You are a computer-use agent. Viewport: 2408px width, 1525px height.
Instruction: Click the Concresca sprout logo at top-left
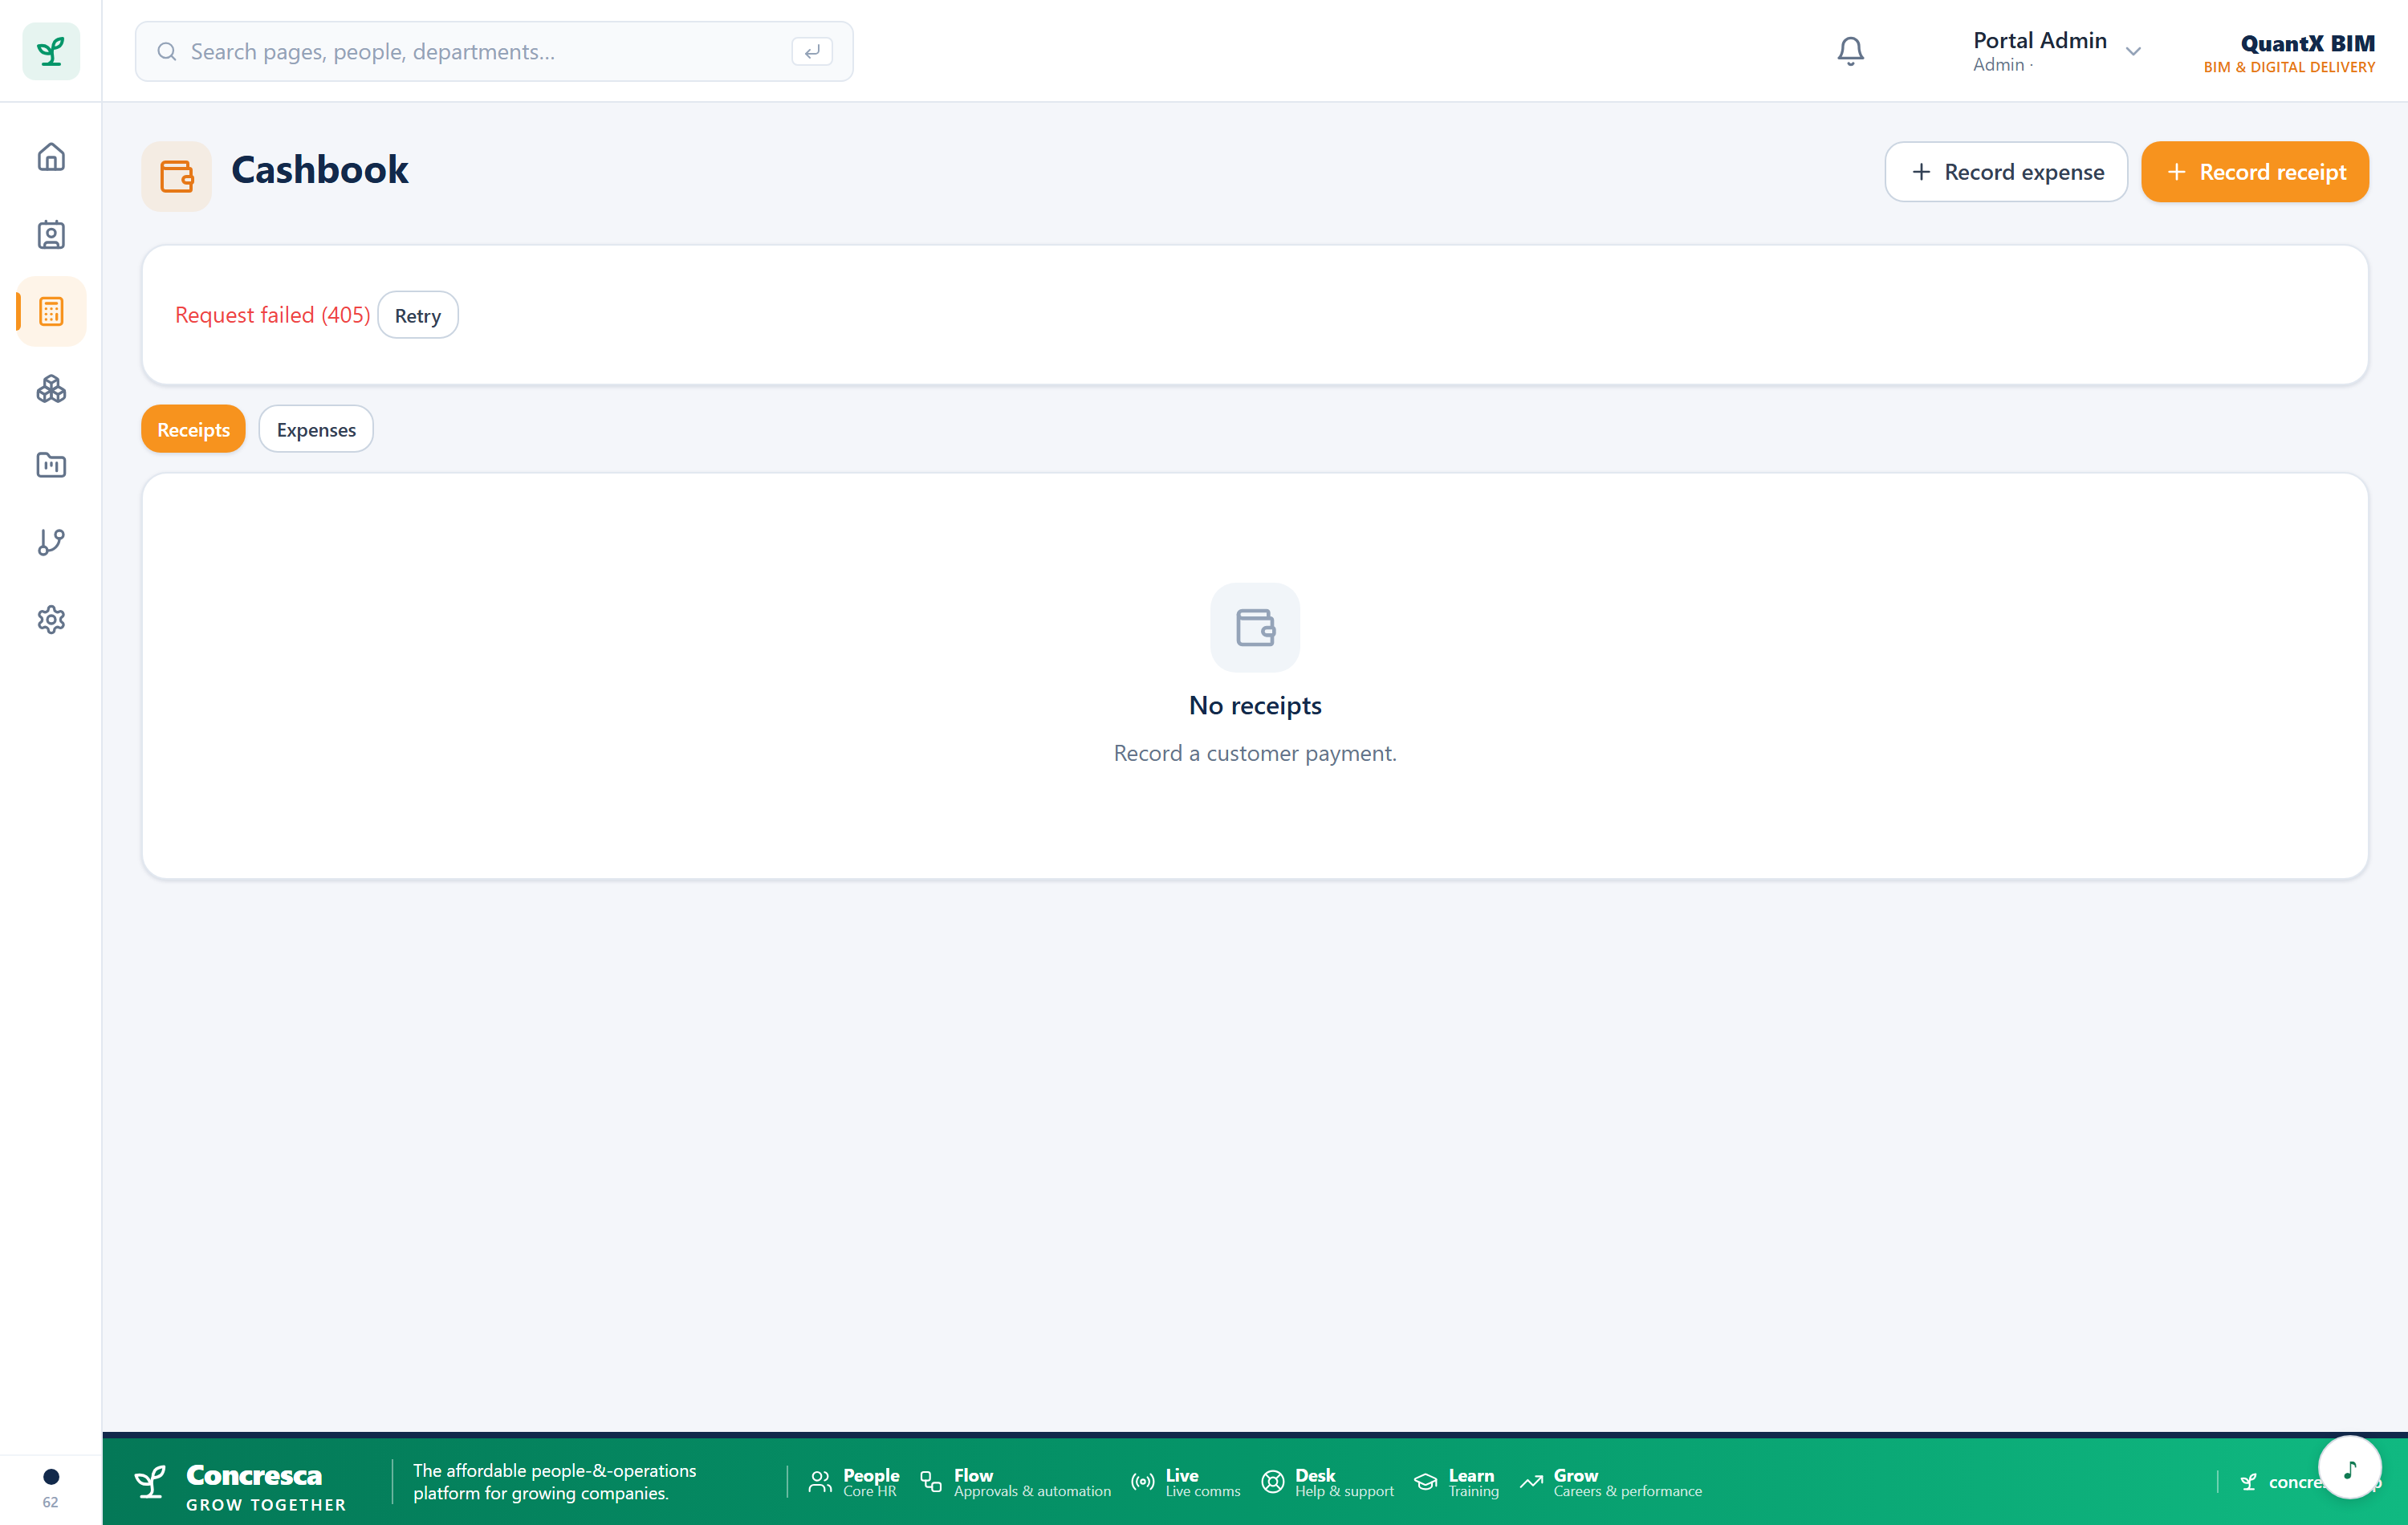point(51,51)
